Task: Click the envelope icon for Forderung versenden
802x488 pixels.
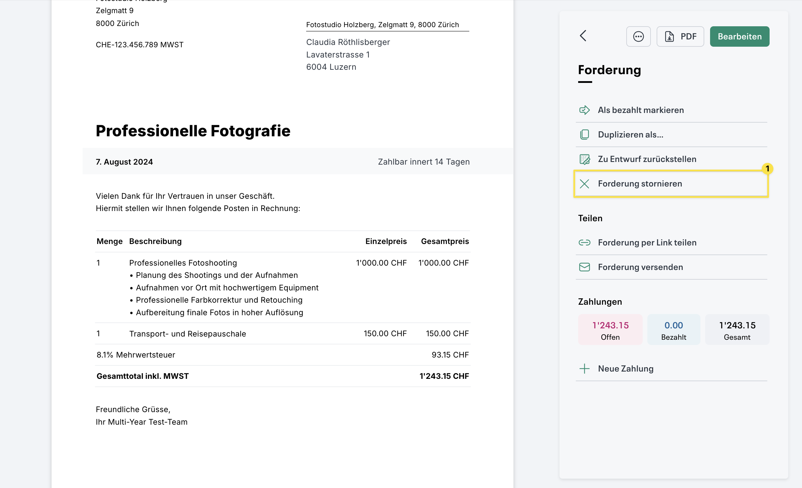Action: (584, 267)
